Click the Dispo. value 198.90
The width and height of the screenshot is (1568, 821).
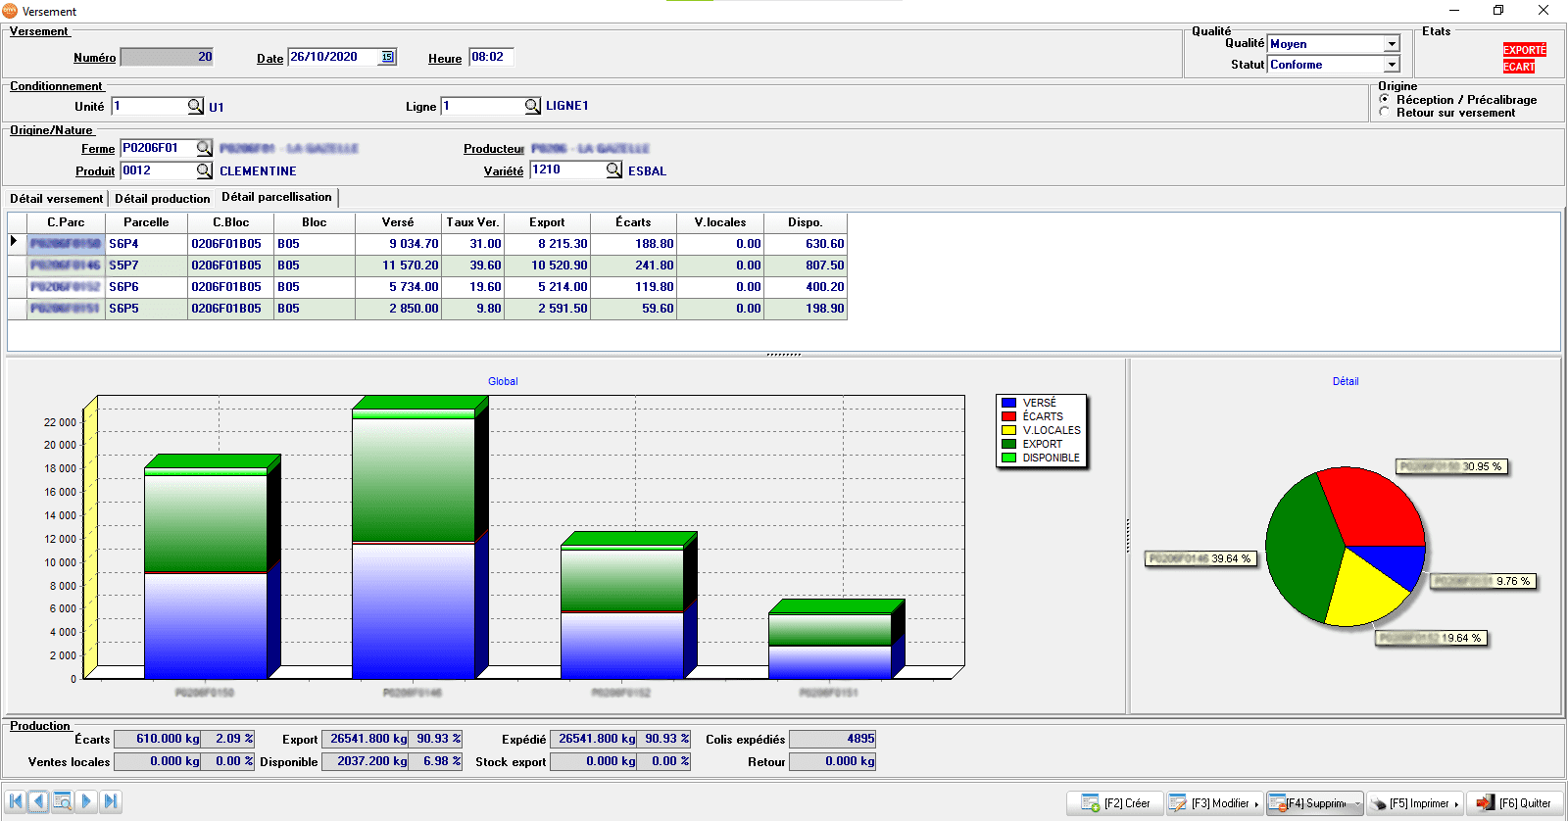[x=806, y=309]
